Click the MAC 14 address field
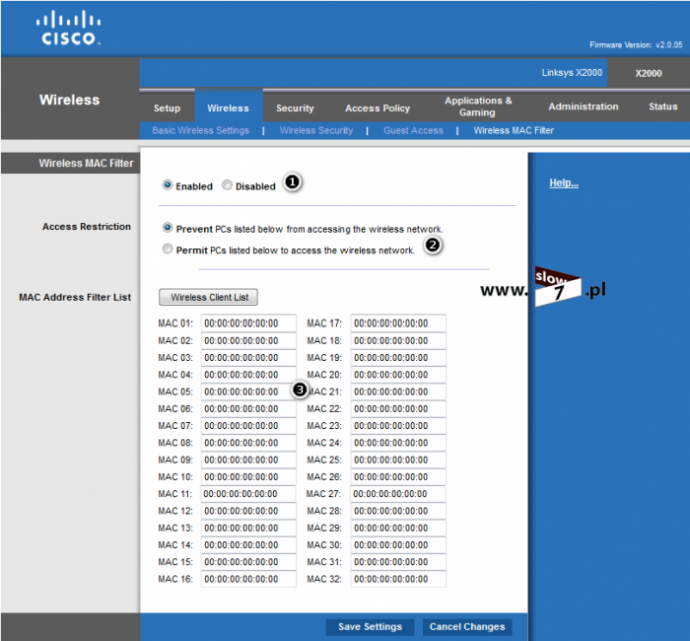 pos(248,544)
